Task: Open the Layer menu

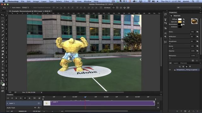Action: (x=44, y=1)
